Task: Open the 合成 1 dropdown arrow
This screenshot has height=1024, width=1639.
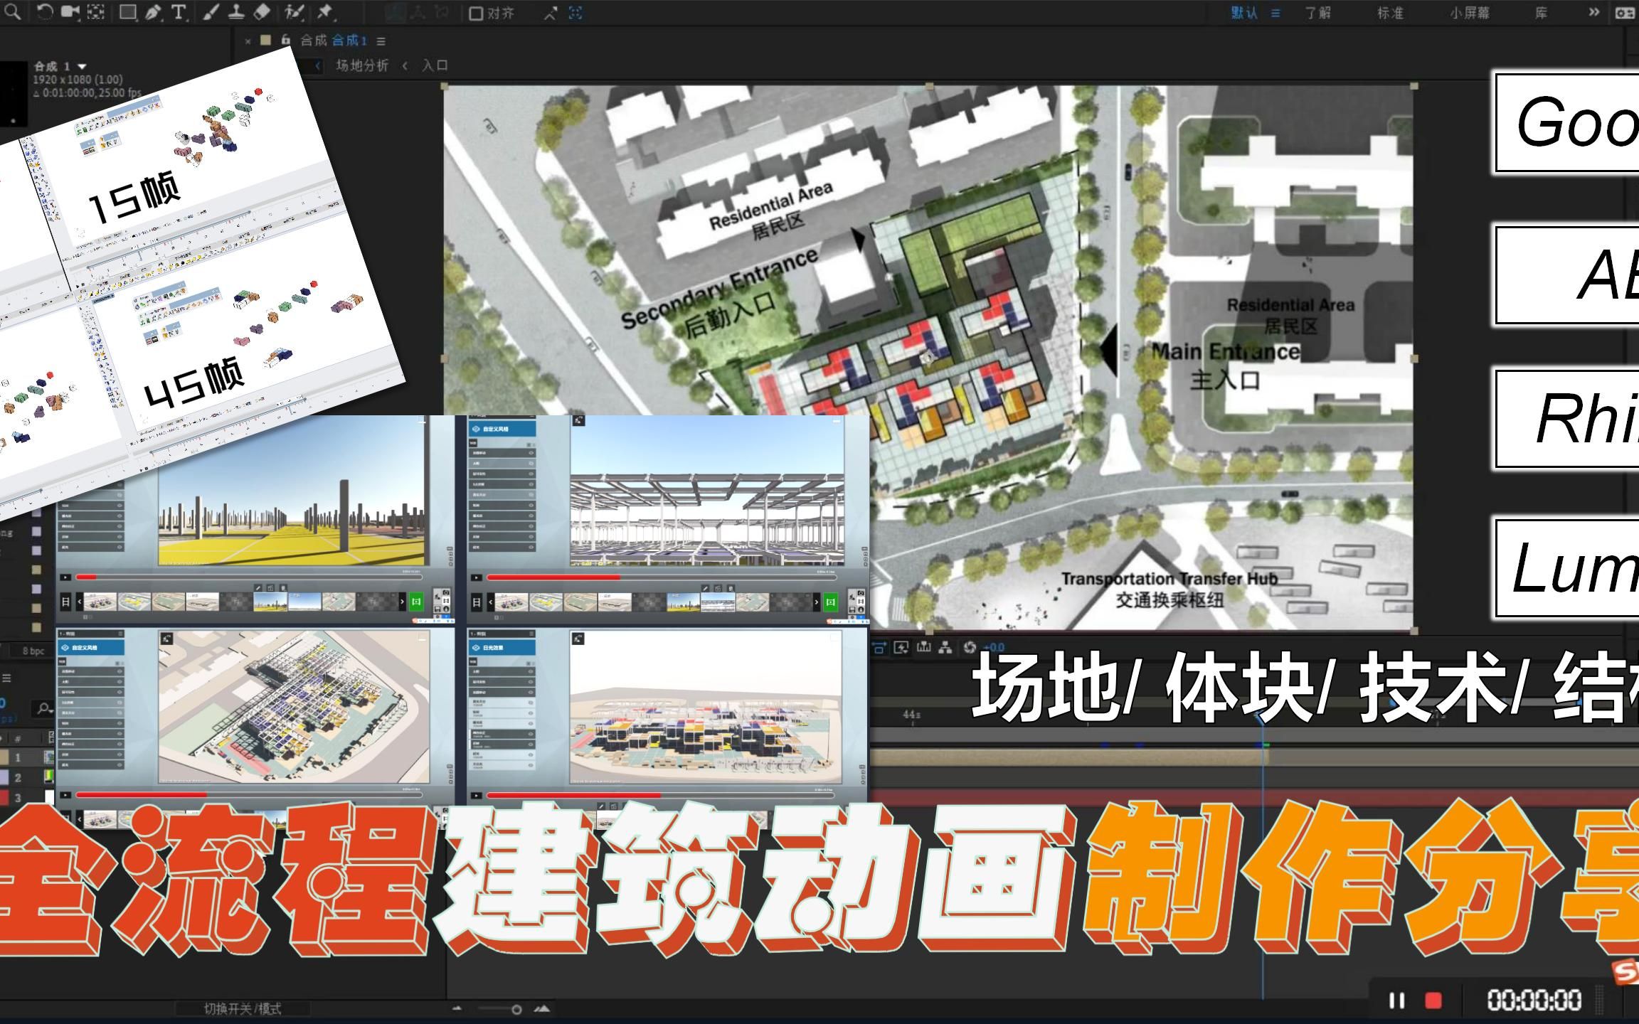Action: tap(82, 66)
